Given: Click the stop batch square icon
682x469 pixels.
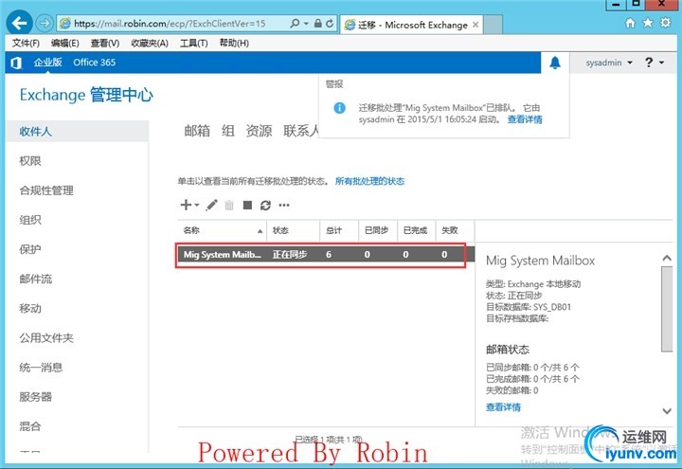Looking at the screenshot, I should click(x=247, y=205).
